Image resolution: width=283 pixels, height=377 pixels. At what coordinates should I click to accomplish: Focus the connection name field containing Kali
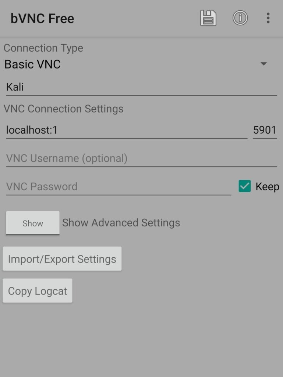[x=141, y=87]
